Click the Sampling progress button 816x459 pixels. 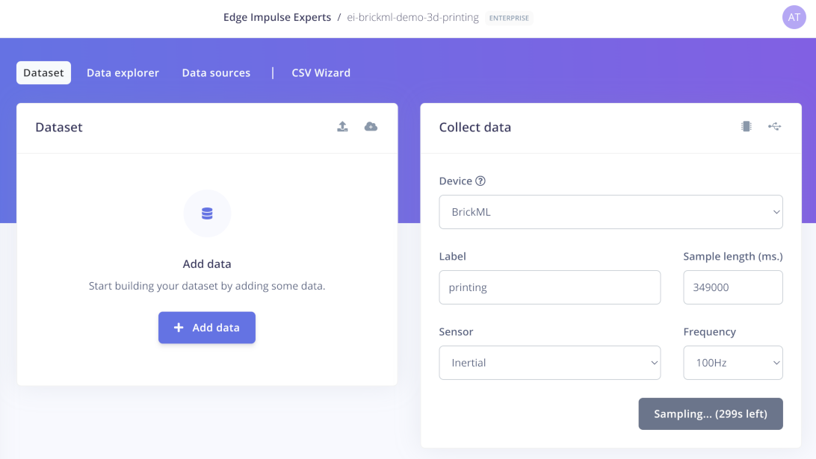(711, 413)
